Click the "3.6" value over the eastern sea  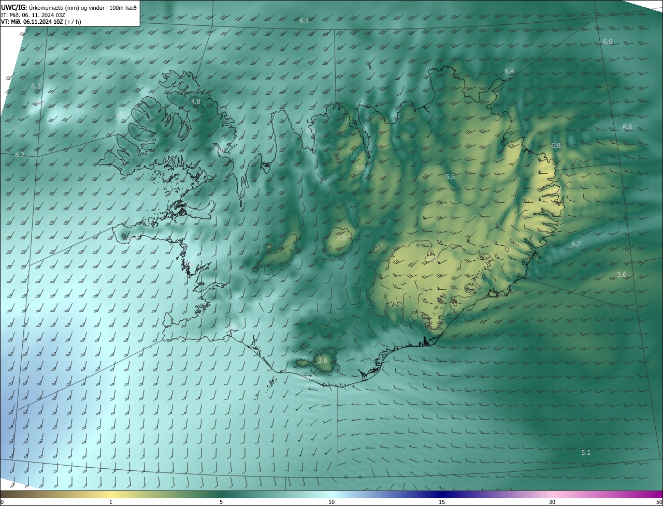click(622, 275)
